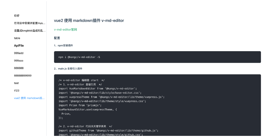270x140 pixels.
Task: Click the VueMarkdownEditor import line
Action: [98, 89]
